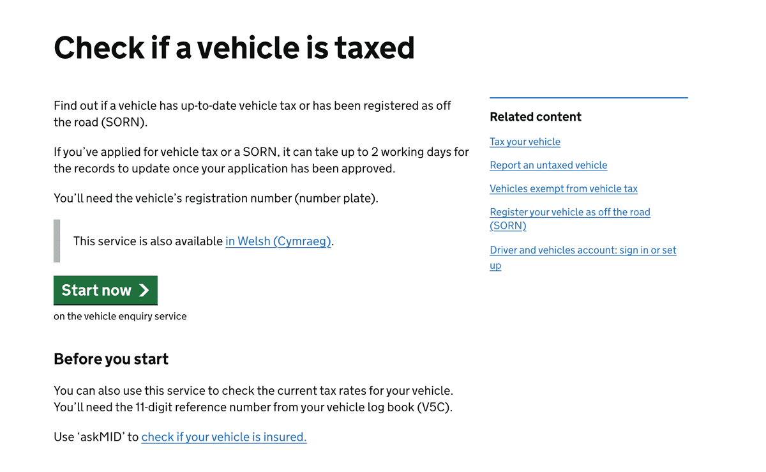766x472 pixels.
Task: Click 'on the vehicle enquiry service' caption
Action: coord(120,316)
